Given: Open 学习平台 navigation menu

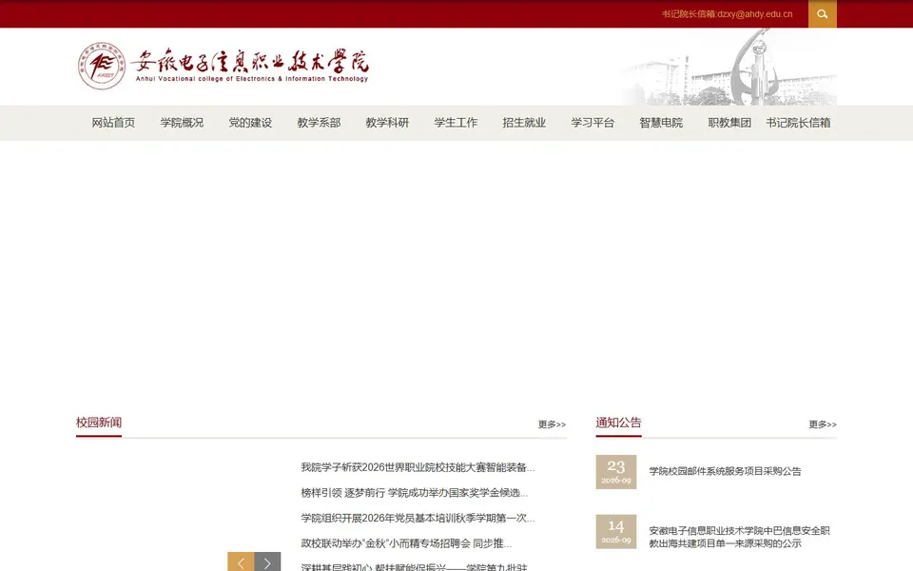Looking at the screenshot, I should 592,123.
